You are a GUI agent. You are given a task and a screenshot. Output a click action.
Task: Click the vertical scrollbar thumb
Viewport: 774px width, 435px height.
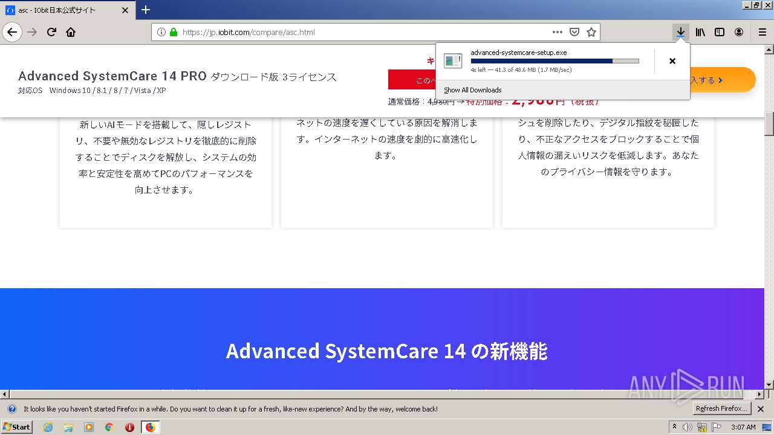click(769, 124)
